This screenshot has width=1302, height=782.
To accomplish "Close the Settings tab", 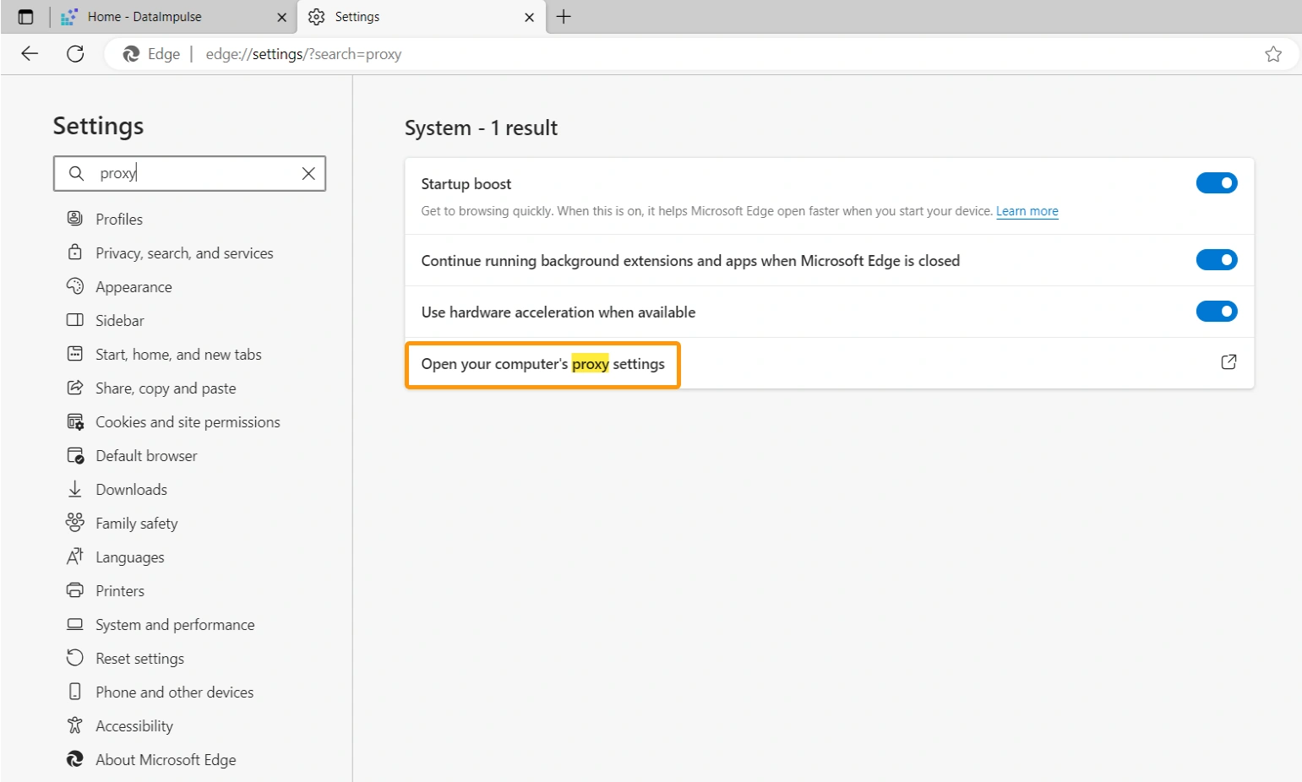I will [529, 17].
